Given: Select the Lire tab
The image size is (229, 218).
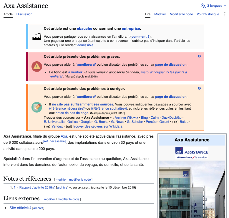Looking at the screenshot, I should (x=148, y=14).
